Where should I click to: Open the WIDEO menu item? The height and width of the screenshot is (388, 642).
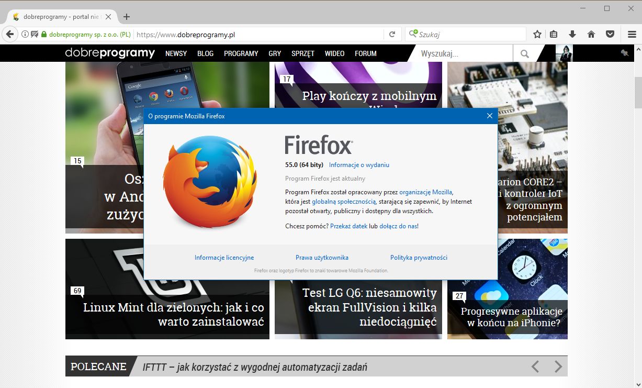(334, 53)
